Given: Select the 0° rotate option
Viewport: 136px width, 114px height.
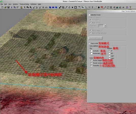Looking at the screenshot, I should [x=110, y=51].
